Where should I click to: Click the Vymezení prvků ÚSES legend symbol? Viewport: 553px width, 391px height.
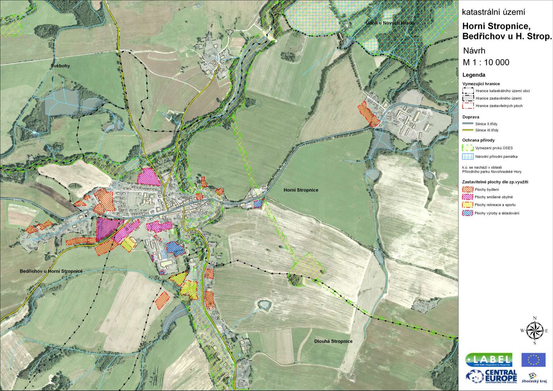click(468, 148)
